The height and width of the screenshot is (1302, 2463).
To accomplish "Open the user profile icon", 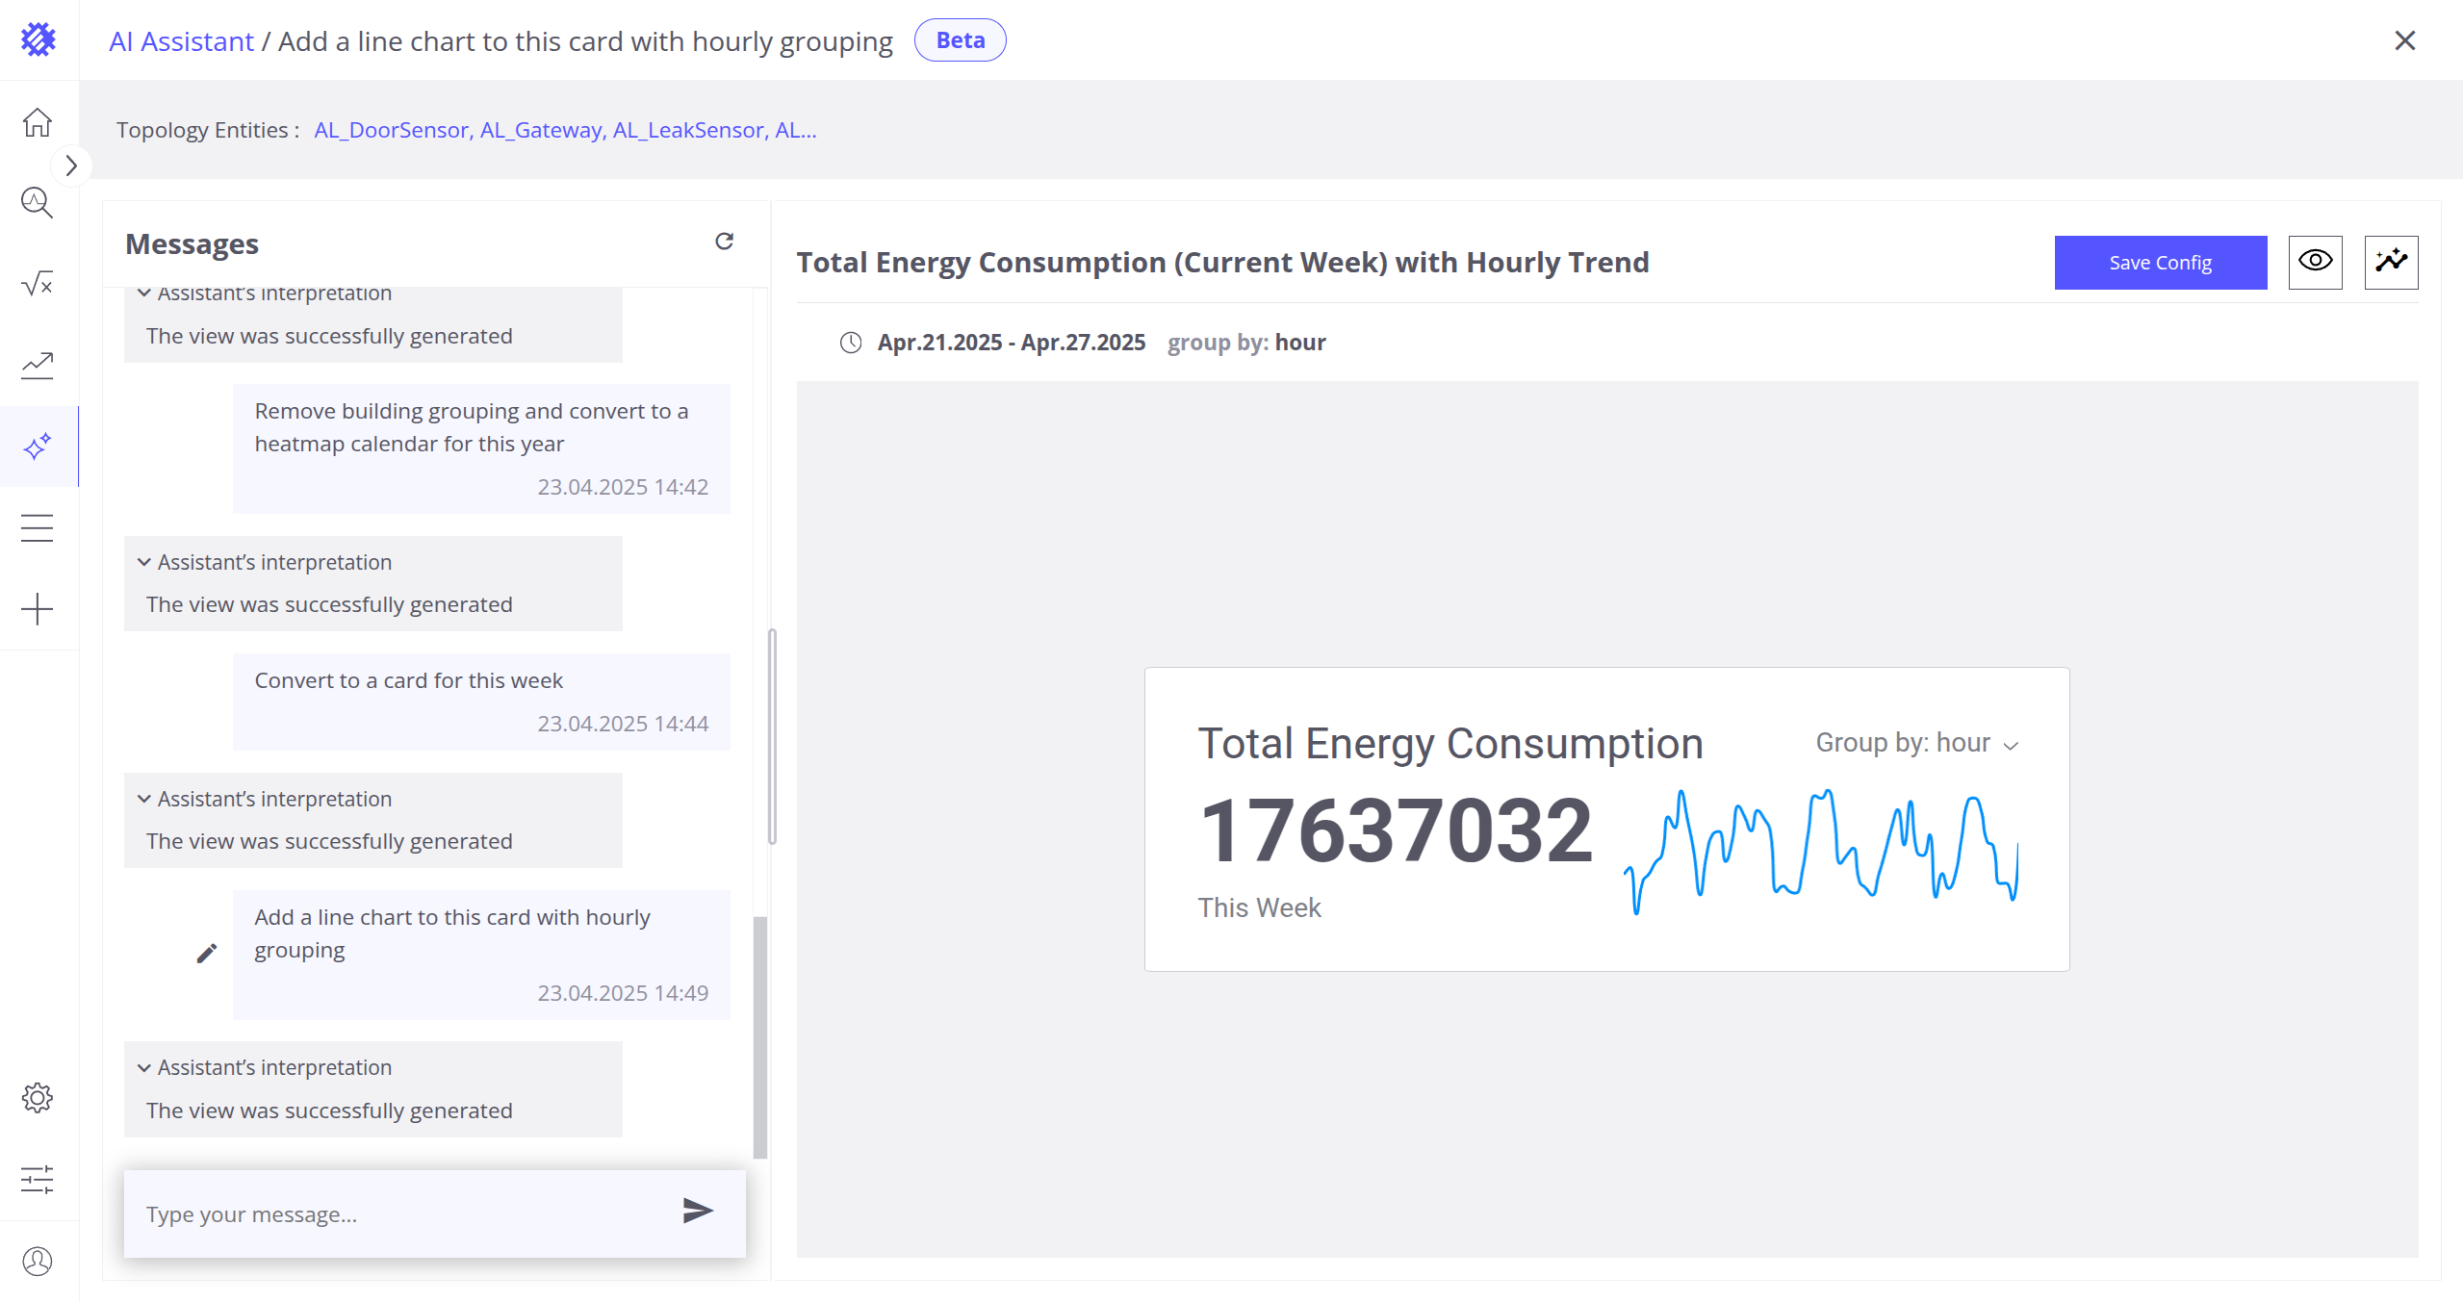I will pos(38,1261).
